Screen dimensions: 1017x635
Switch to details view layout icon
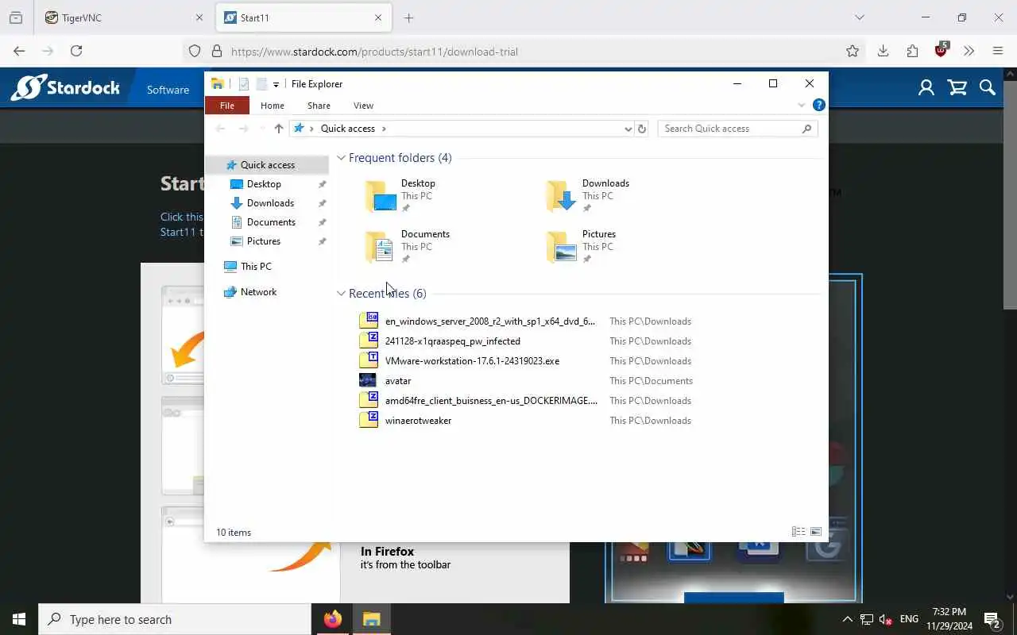(x=799, y=532)
